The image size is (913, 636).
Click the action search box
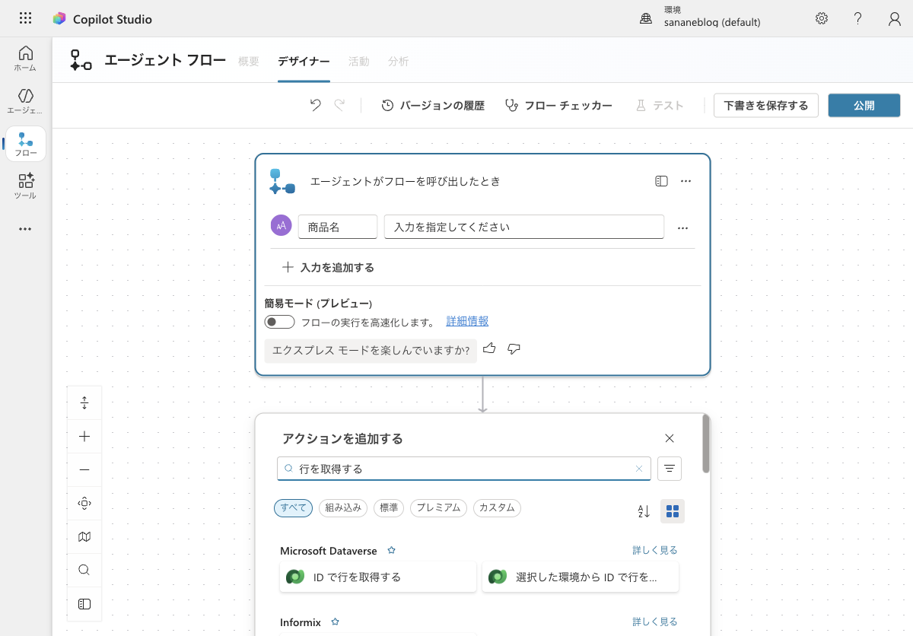[464, 469]
